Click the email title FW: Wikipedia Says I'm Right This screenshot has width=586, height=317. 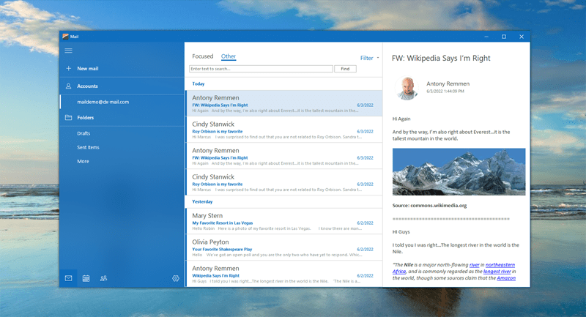(x=441, y=59)
